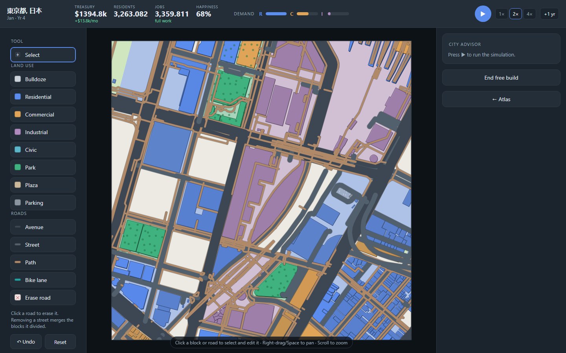Click the Industrial demand bar
The height and width of the screenshot is (353, 566).
coord(338,14)
